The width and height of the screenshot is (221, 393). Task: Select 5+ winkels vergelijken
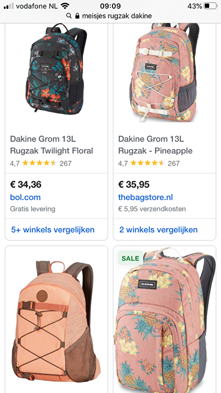coord(53,229)
